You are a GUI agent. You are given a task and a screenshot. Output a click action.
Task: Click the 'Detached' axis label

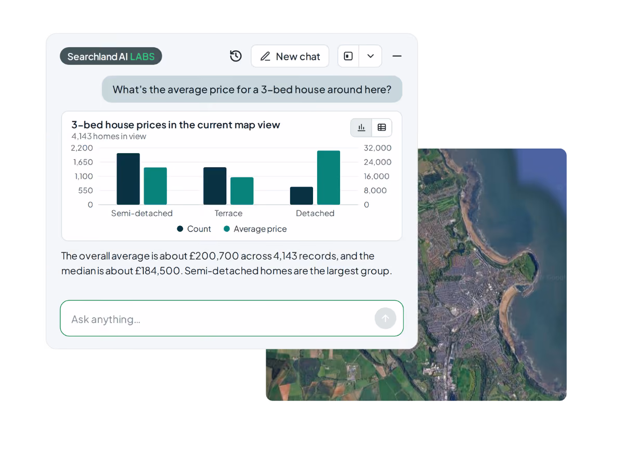[x=315, y=213]
